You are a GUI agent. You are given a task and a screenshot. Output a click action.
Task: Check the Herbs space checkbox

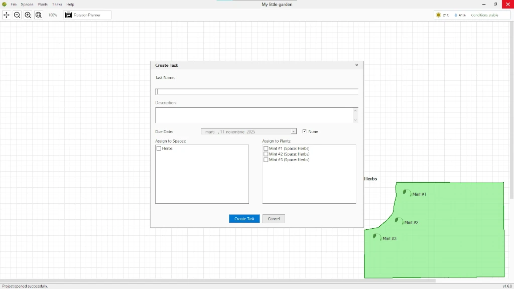pyautogui.click(x=159, y=148)
